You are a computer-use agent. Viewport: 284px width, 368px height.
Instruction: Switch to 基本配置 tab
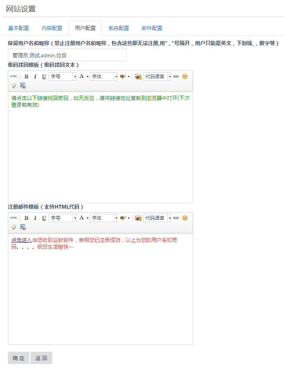19,28
